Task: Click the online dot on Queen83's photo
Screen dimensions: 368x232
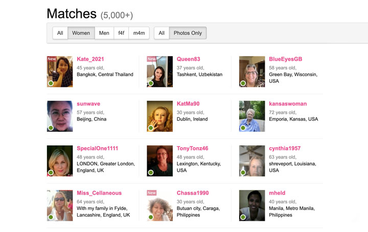Action: point(151,83)
